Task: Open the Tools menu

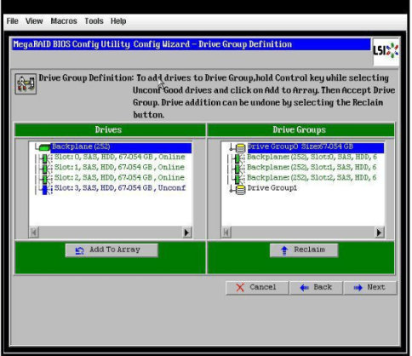Action: 94,21
